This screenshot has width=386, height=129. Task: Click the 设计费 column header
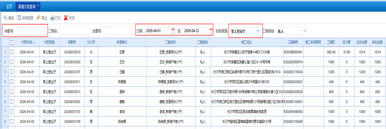tap(347, 42)
